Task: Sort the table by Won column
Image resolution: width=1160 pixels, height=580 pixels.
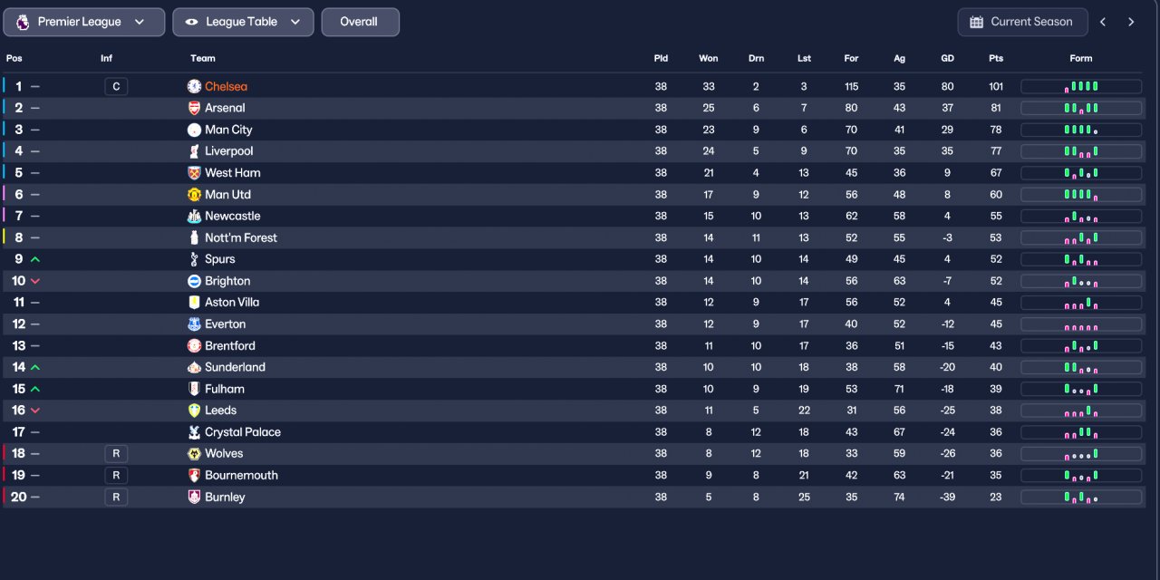Action: click(x=708, y=58)
